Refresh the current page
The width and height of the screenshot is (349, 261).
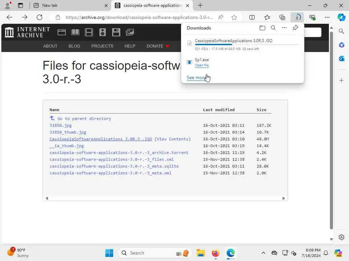coord(40,17)
